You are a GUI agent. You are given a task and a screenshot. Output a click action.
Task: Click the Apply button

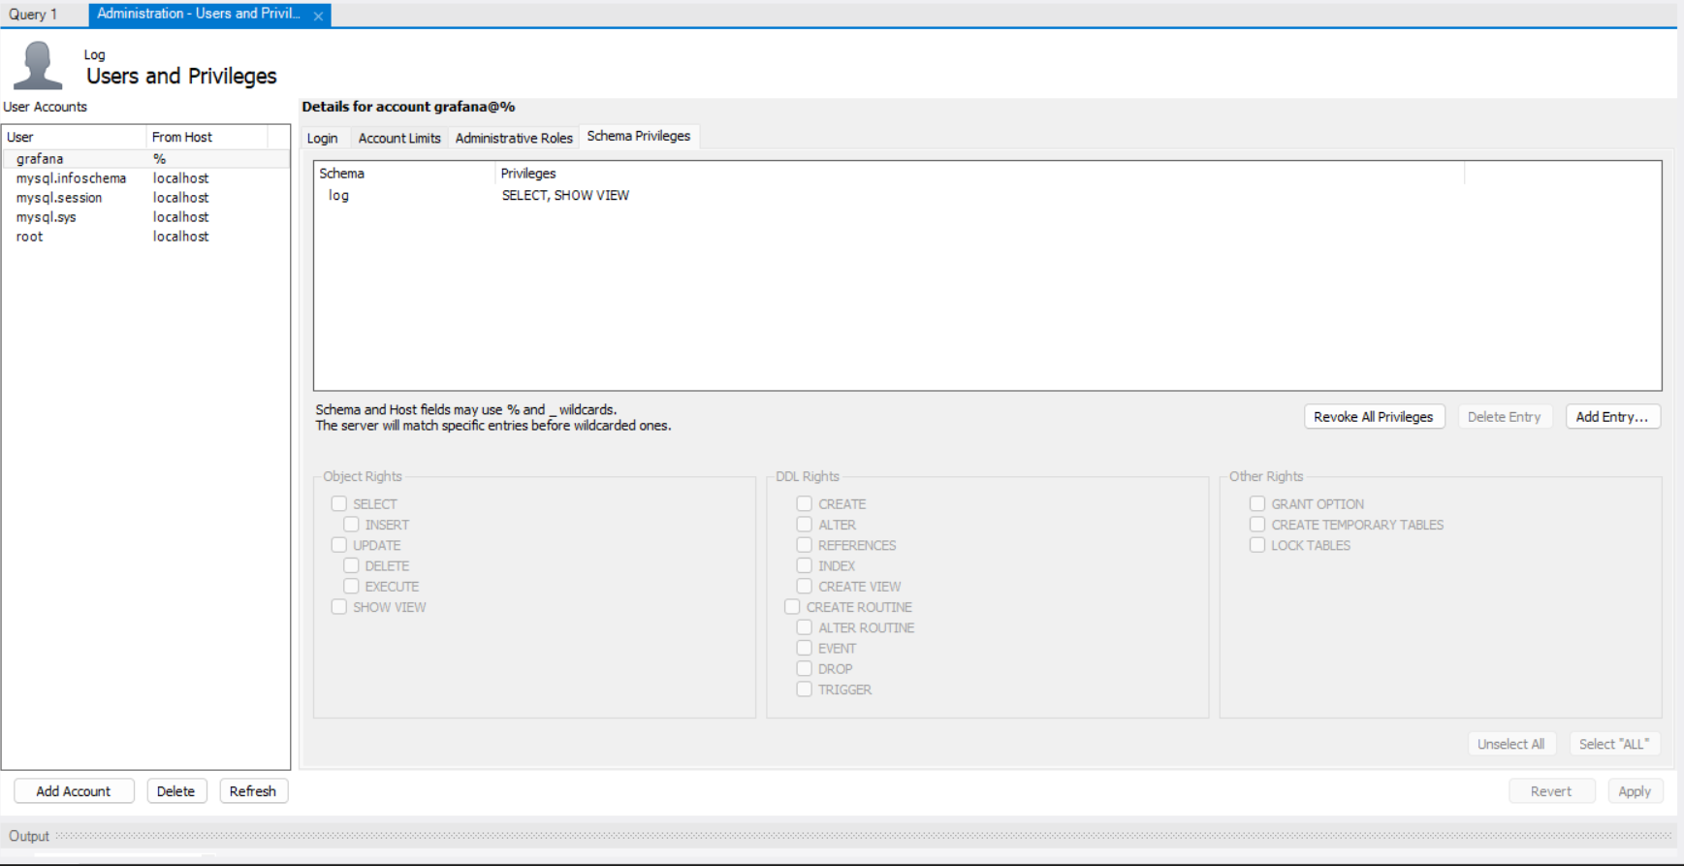click(1635, 791)
